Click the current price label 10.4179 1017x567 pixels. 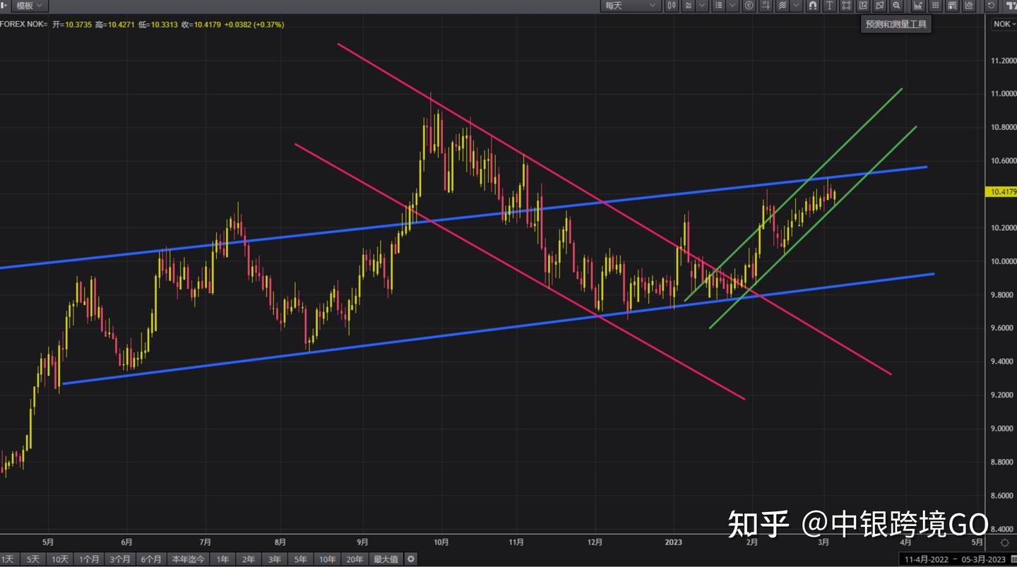click(x=1001, y=191)
